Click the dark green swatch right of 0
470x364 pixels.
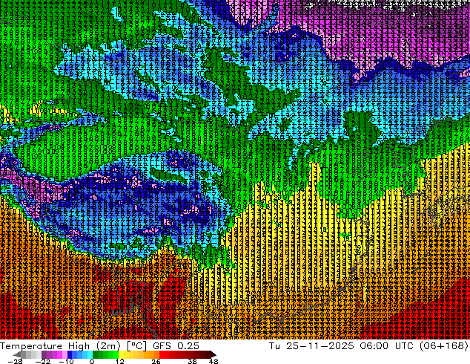(96, 354)
